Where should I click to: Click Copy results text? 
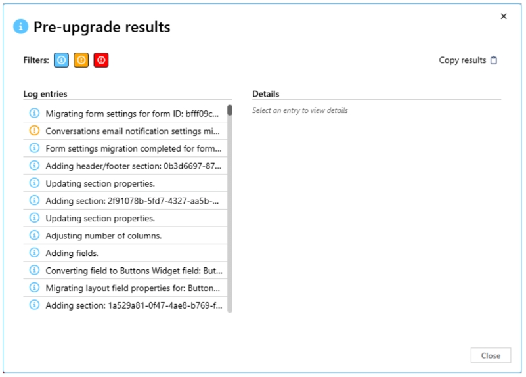coord(462,60)
